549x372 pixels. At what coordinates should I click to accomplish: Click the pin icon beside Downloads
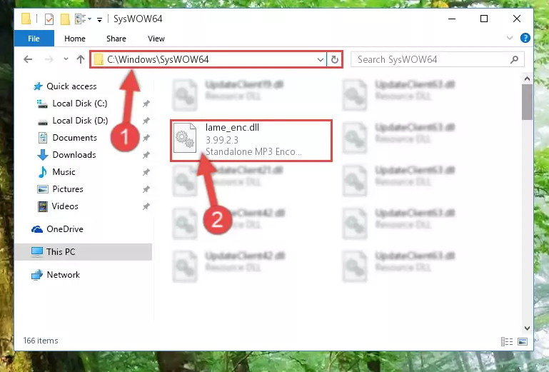(146, 155)
